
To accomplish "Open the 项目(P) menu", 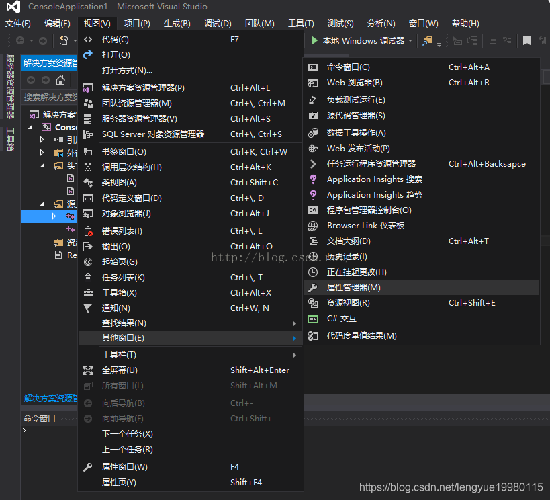I will click(x=137, y=24).
